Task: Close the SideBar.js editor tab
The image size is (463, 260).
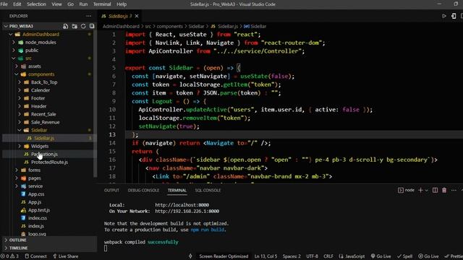Action: click(x=137, y=16)
